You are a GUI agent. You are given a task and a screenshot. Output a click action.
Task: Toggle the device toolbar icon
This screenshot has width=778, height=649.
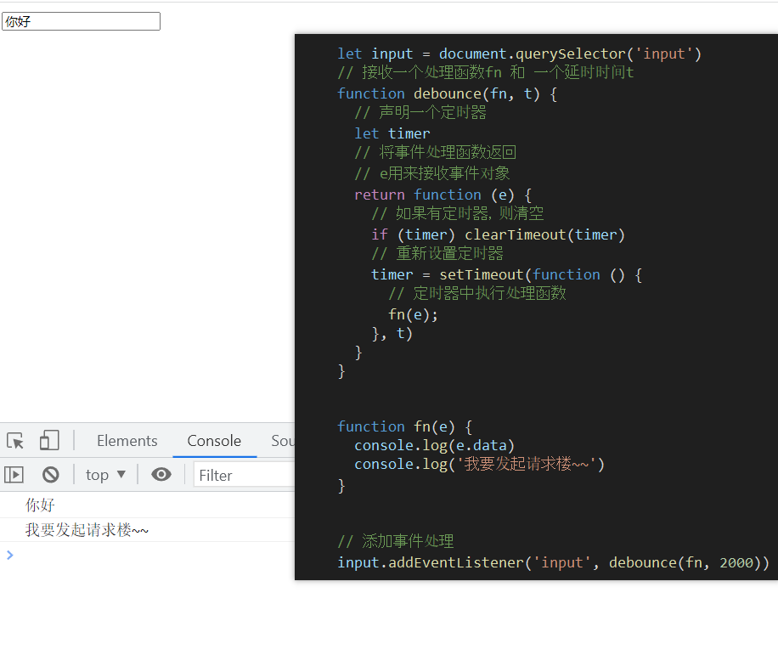tap(49, 441)
